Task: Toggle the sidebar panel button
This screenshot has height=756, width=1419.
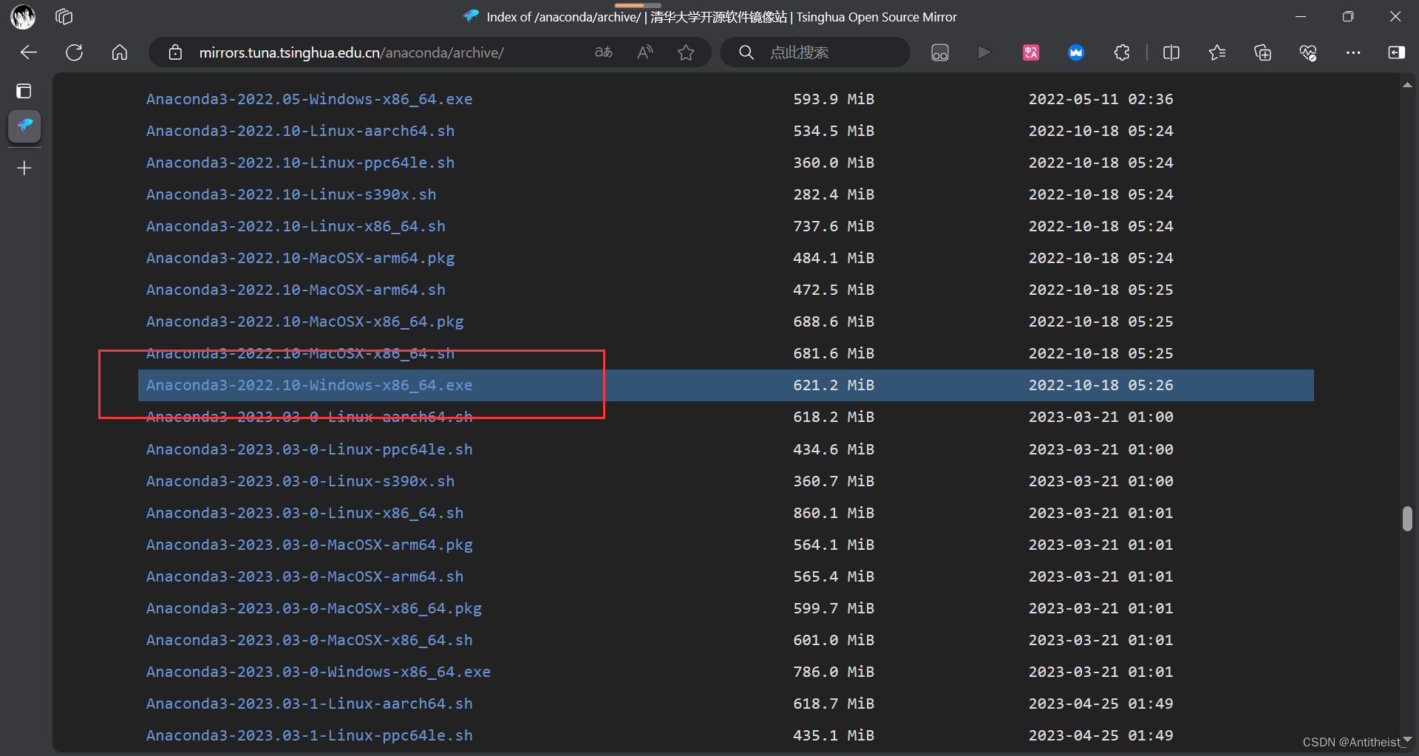Action: point(1397,52)
